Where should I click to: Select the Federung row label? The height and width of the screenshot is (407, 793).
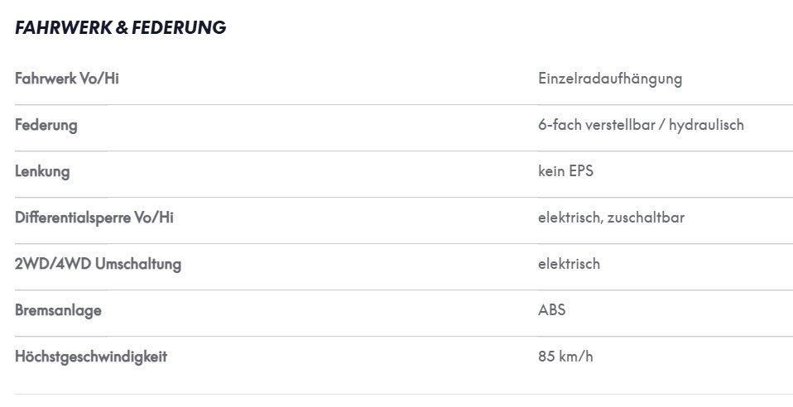(46, 126)
